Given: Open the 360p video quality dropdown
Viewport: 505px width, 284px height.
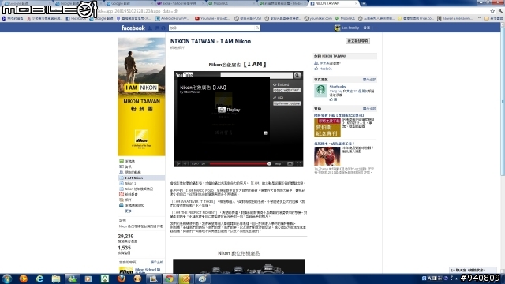Looking at the screenshot, I should pyautogui.click(x=279, y=163).
